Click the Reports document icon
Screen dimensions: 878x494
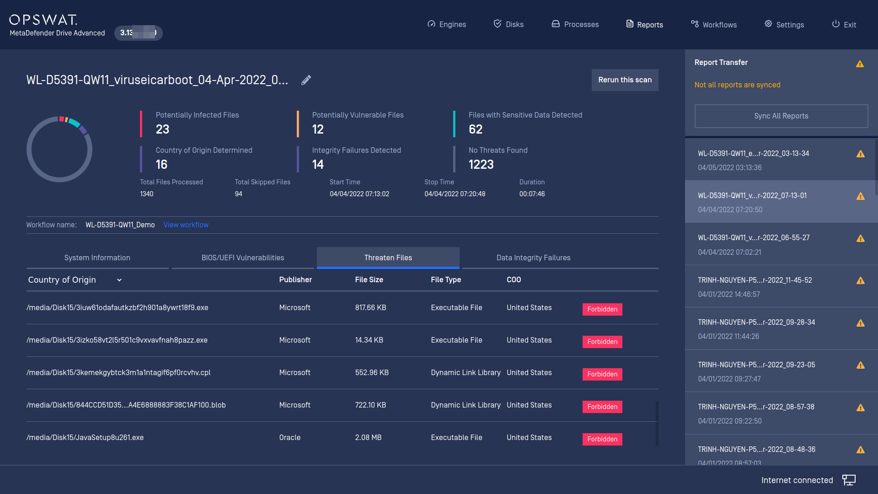pos(630,24)
